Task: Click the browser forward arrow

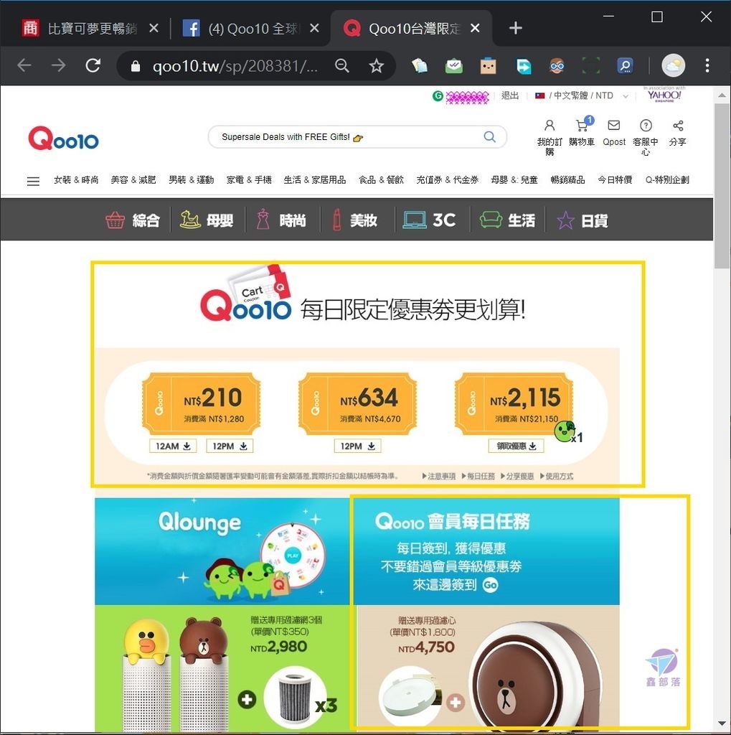Action: click(x=59, y=65)
